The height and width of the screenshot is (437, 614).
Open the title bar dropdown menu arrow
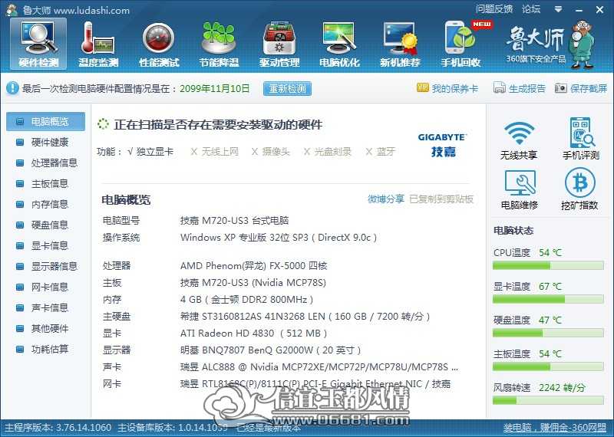tap(559, 9)
